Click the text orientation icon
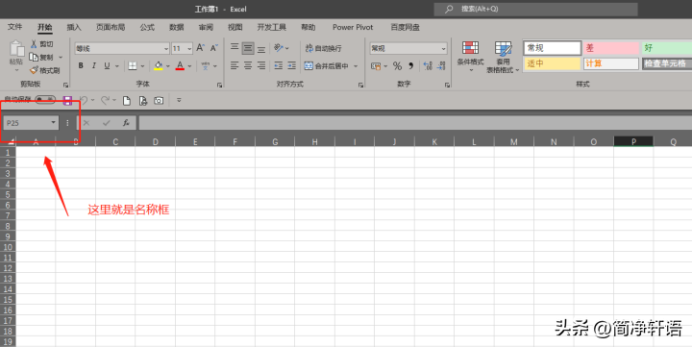This screenshot has width=692, height=347. [x=278, y=48]
